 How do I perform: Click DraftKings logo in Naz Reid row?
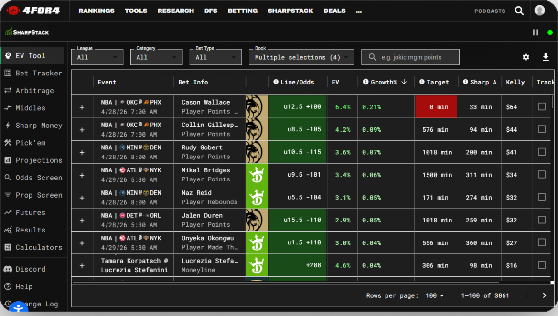pos(257,197)
